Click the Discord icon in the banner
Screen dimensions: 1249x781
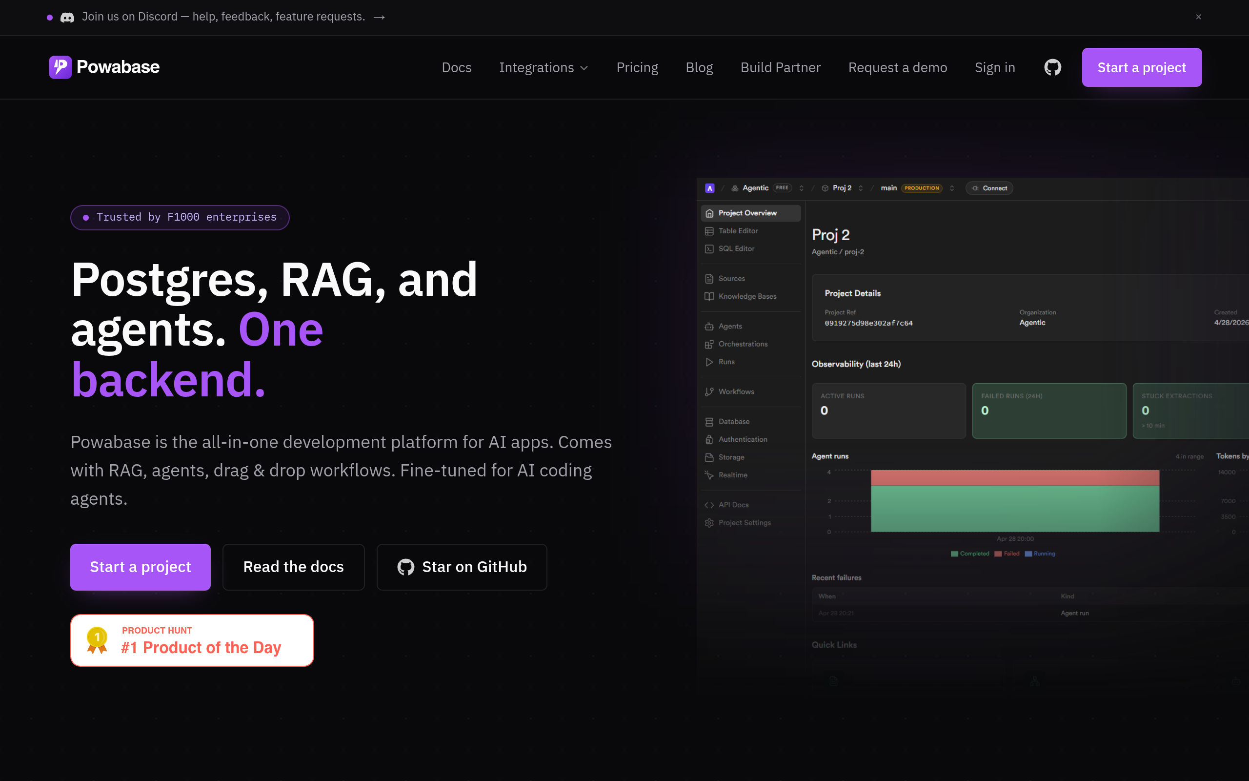[x=67, y=17]
